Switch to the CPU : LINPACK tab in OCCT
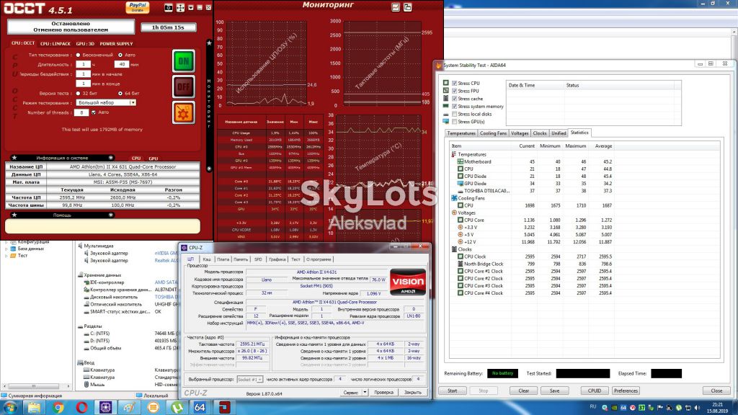 [55, 44]
